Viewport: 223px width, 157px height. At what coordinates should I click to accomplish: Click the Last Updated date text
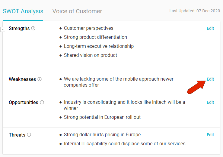point(194,11)
